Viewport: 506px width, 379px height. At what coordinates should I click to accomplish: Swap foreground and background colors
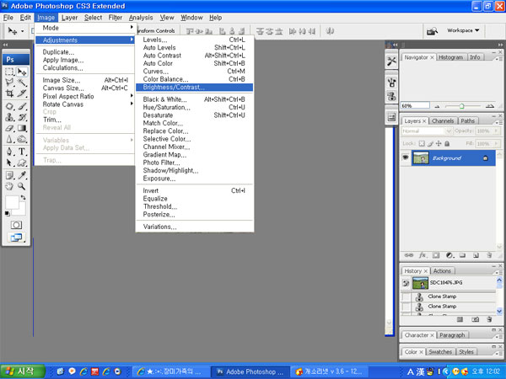point(24,198)
